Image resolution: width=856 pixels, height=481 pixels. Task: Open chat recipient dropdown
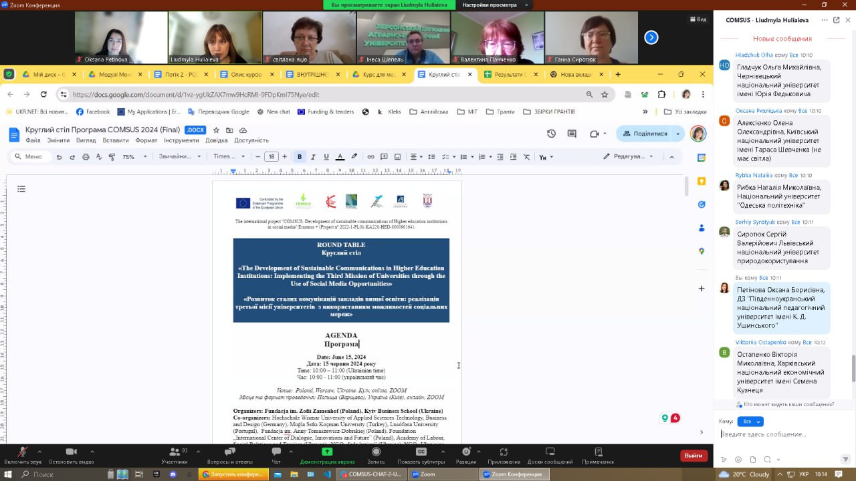coord(750,422)
